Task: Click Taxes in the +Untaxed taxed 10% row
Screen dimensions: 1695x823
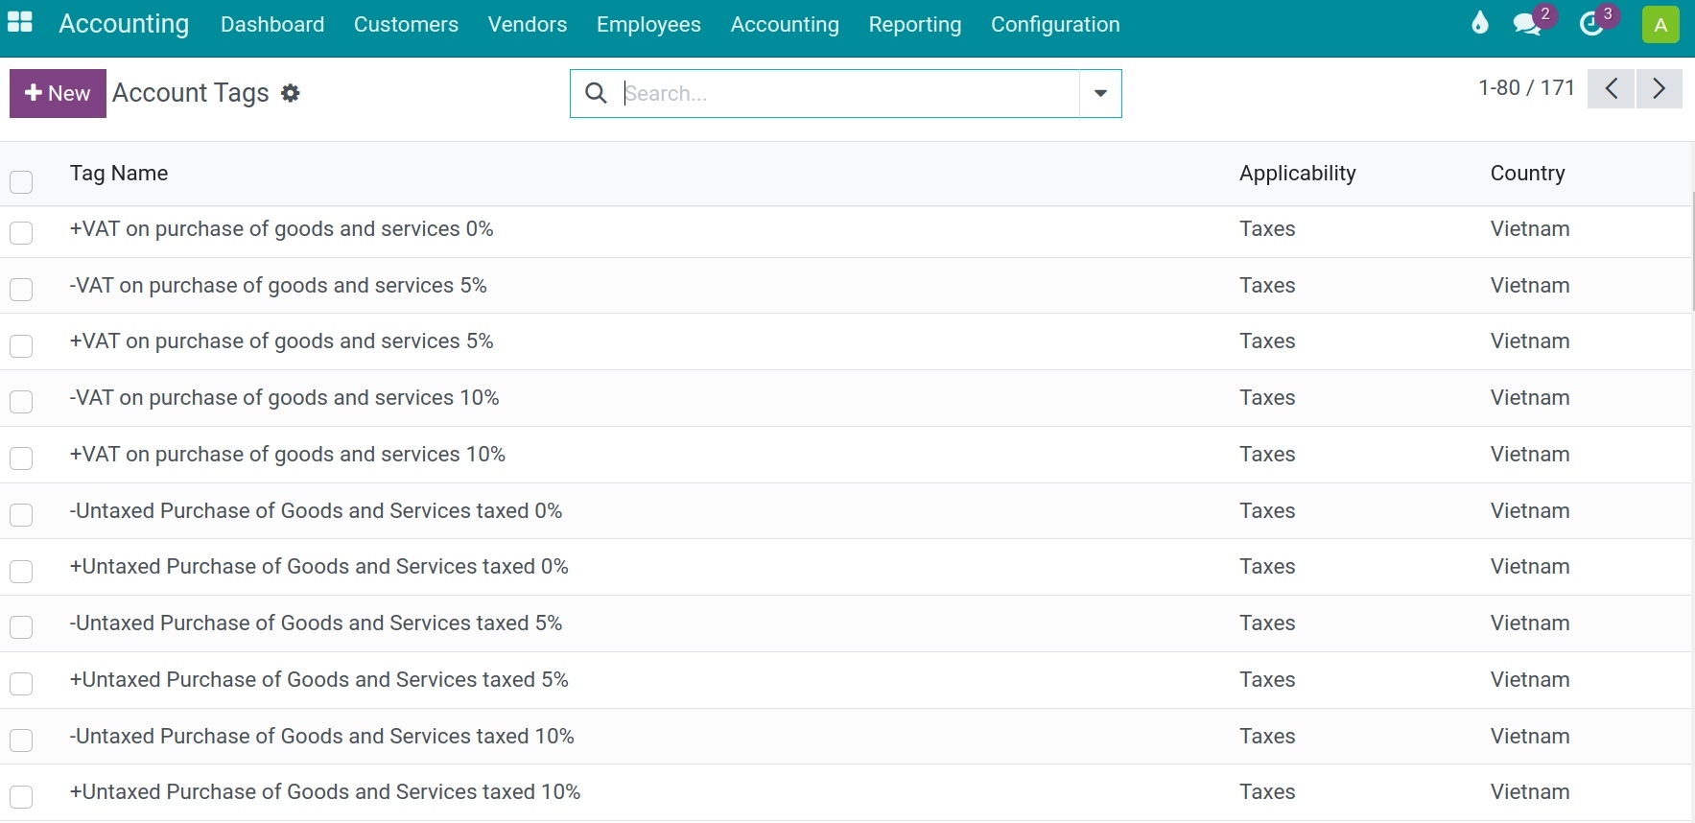Action: [1267, 792]
